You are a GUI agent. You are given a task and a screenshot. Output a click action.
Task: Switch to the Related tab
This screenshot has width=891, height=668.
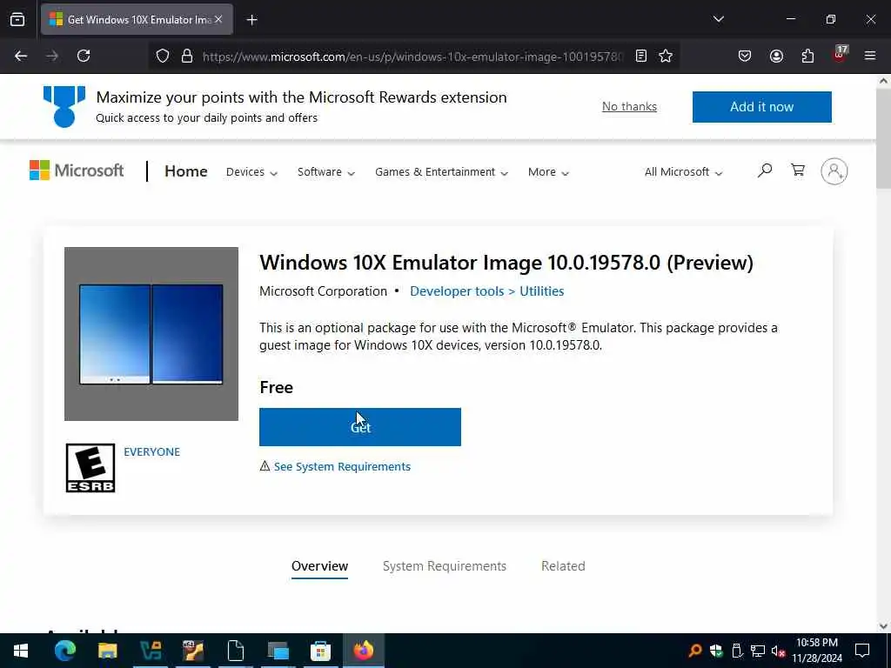coord(563,566)
